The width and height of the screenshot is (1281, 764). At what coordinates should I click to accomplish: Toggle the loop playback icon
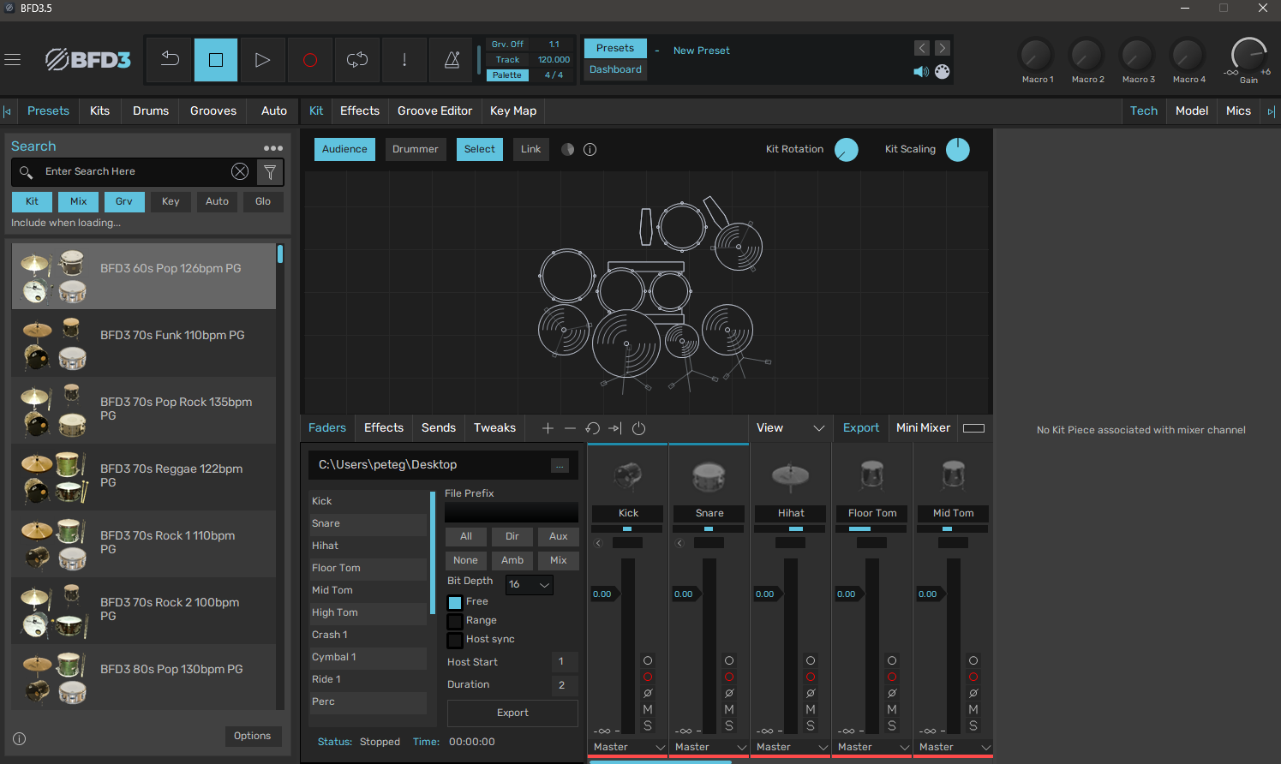point(357,60)
